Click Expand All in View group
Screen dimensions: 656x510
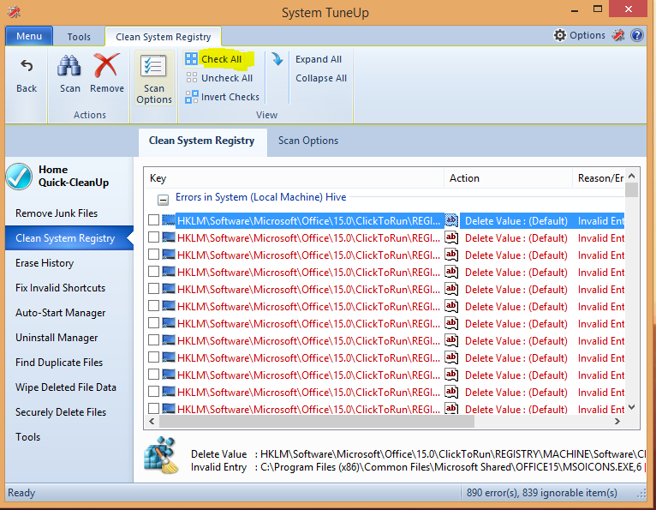319,59
